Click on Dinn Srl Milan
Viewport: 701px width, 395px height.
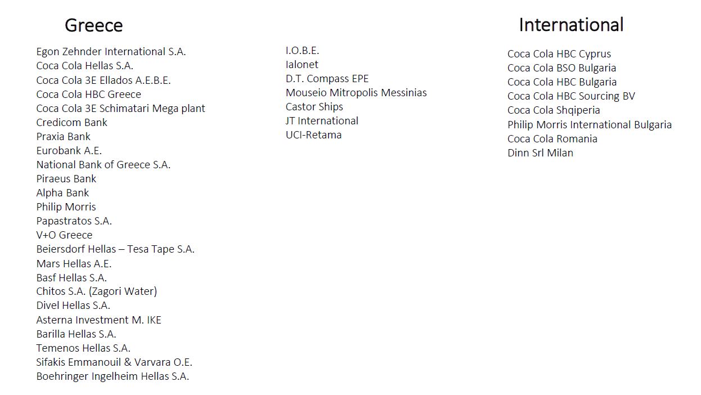pyautogui.click(x=540, y=153)
